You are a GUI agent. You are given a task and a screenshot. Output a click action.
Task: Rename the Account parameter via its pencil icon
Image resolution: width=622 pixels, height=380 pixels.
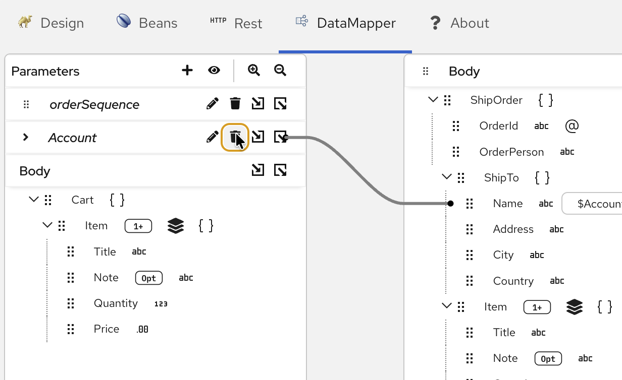pyautogui.click(x=212, y=137)
